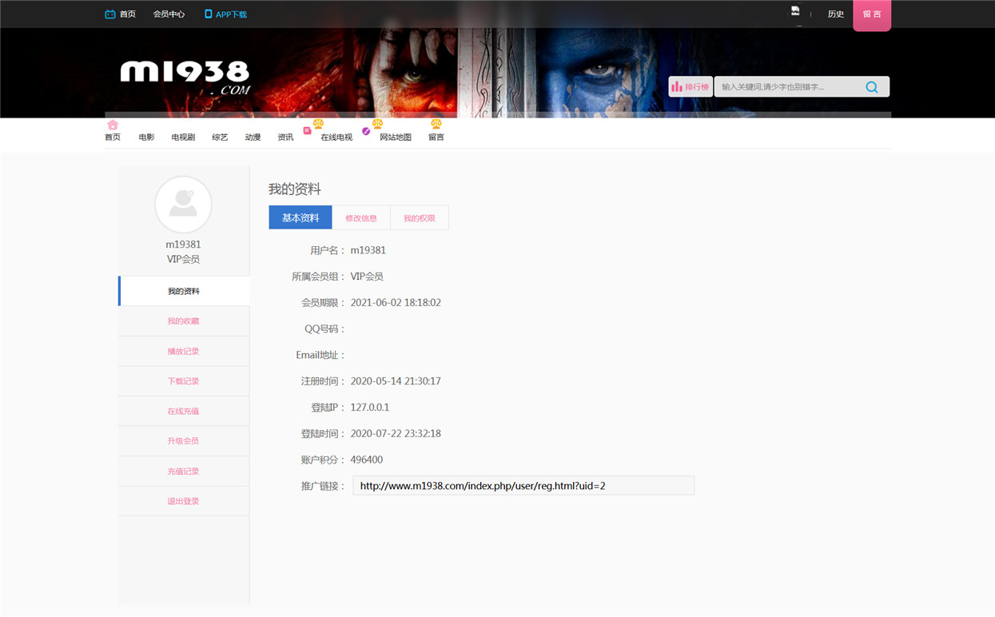Click the user avatar placeholder image
Image resolution: width=995 pixels, height=617 pixels.
point(183,205)
